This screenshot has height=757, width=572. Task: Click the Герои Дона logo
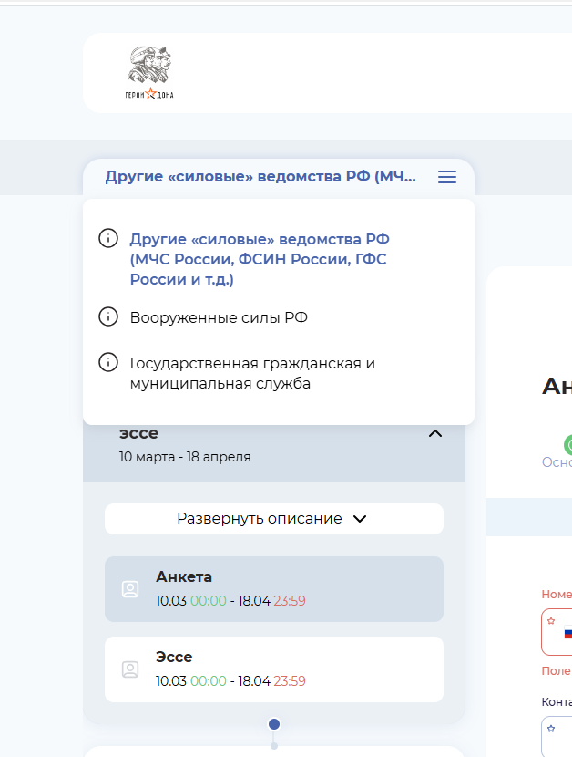coord(149,73)
